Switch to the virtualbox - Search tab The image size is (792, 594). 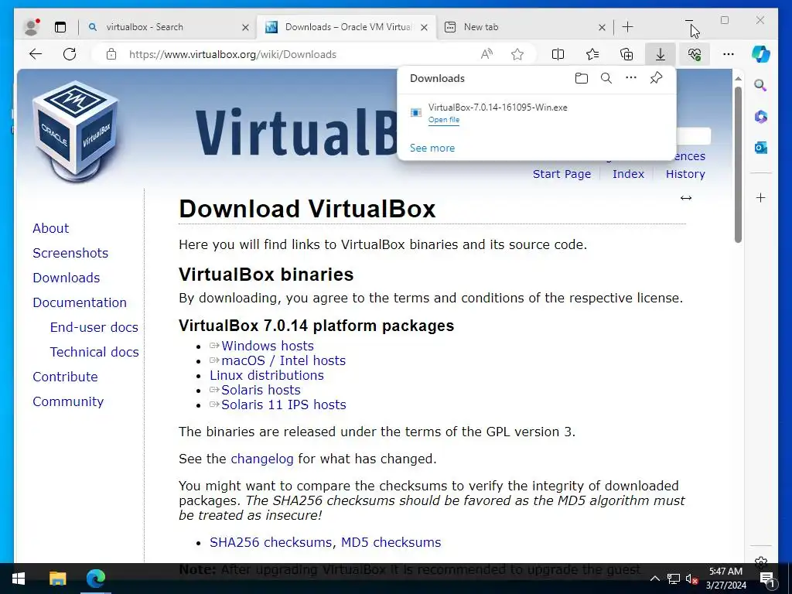point(162,27)
